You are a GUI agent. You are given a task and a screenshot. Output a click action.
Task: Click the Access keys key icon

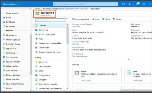tap(36, 62)
